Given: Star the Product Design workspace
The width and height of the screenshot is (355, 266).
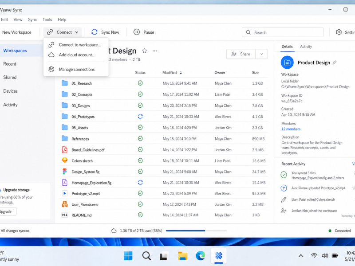Looking at the screenshot, I should 145,51.
